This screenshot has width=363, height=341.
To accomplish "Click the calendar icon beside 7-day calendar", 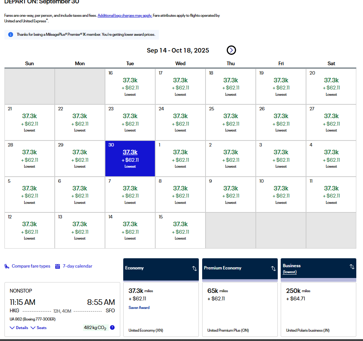I will tap(57, 266).
